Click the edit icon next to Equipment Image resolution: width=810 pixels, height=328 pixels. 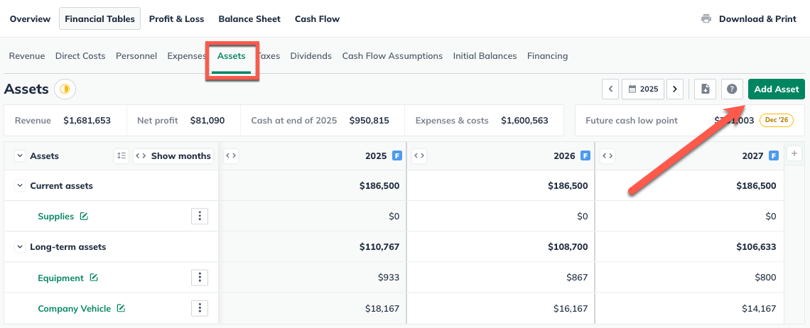pyautogui.click(x=94, y=278)
